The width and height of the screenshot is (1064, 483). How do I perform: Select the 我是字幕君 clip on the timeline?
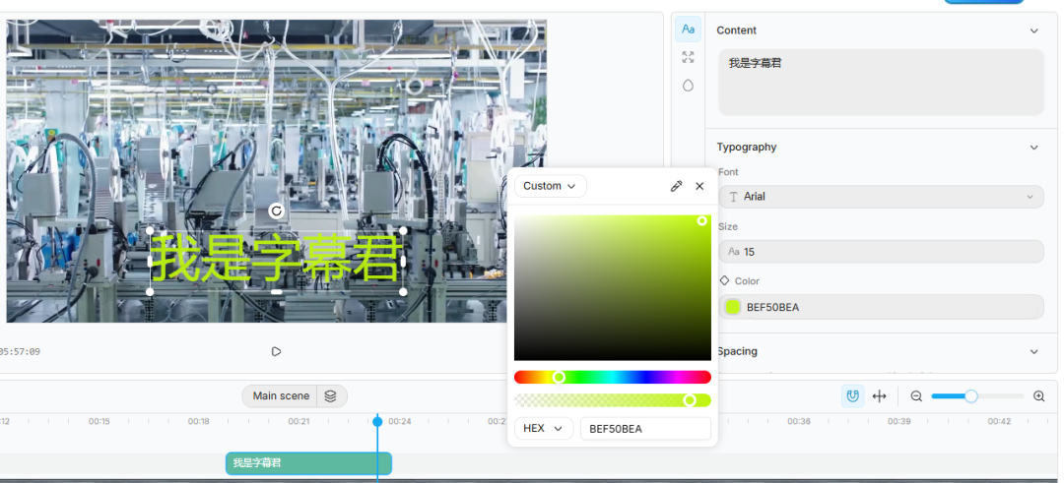308,463
